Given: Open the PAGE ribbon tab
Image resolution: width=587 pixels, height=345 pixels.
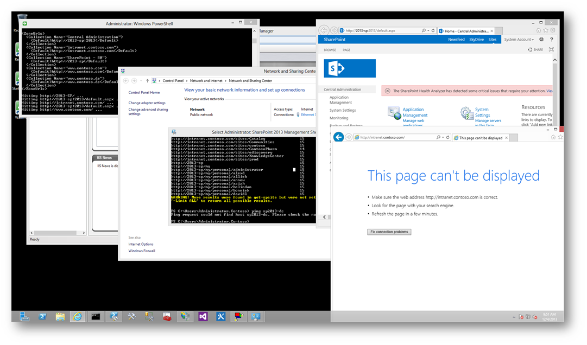Looking at the screenshot, I should click(346, 50).
